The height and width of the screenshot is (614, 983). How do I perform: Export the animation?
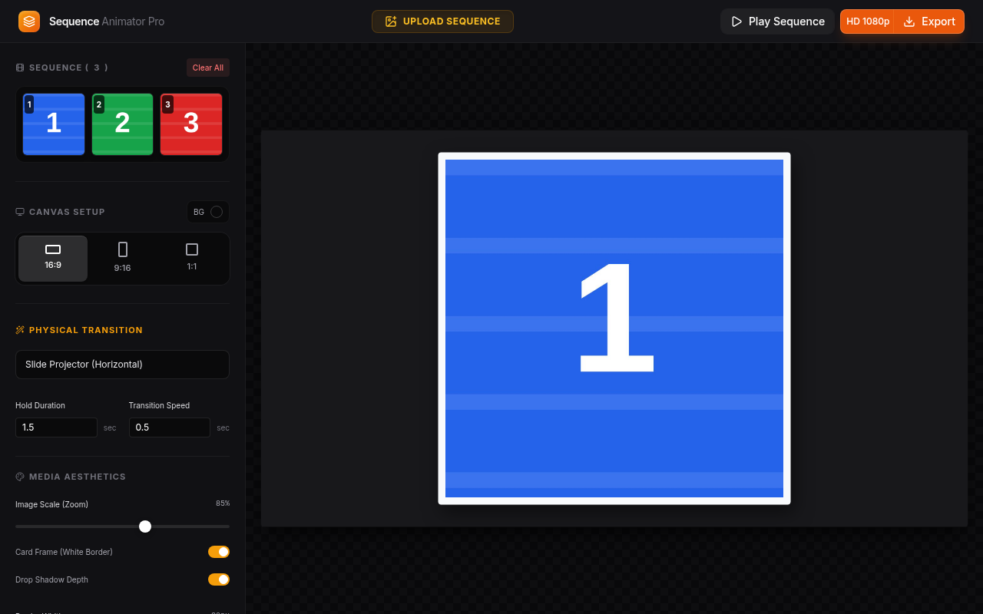point(929,21)
